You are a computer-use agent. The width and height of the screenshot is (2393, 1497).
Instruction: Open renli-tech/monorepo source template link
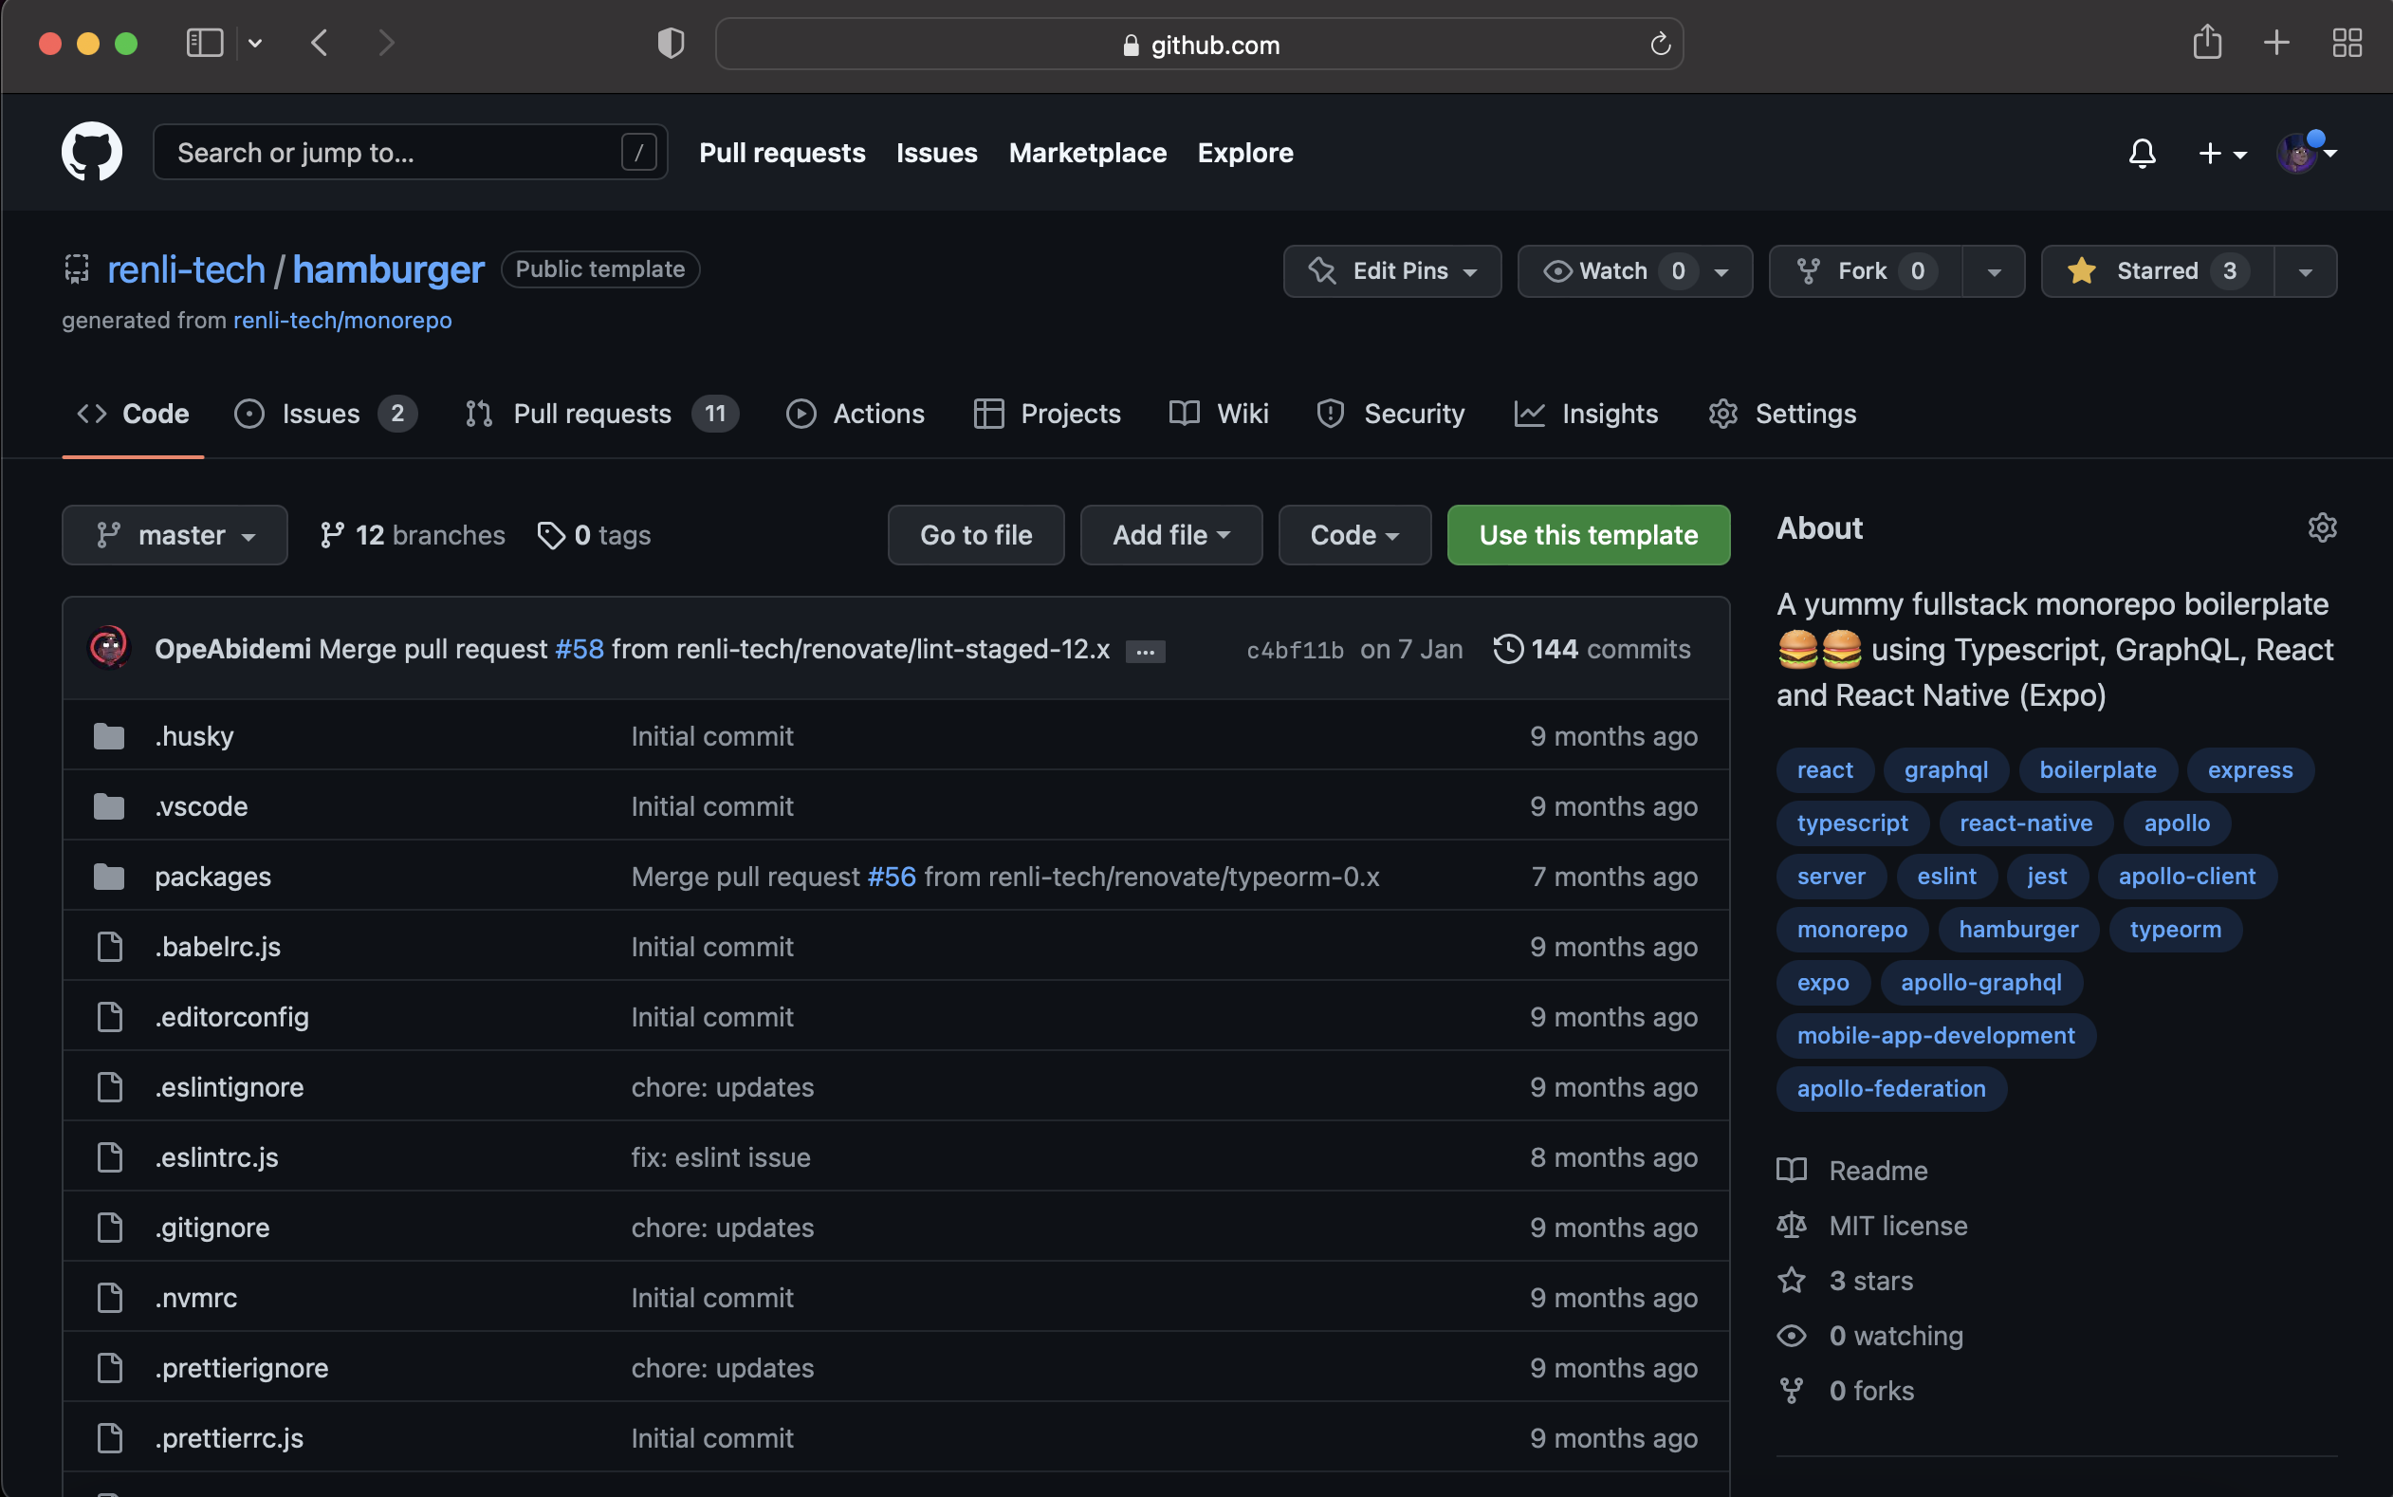(x=342, y=320)
